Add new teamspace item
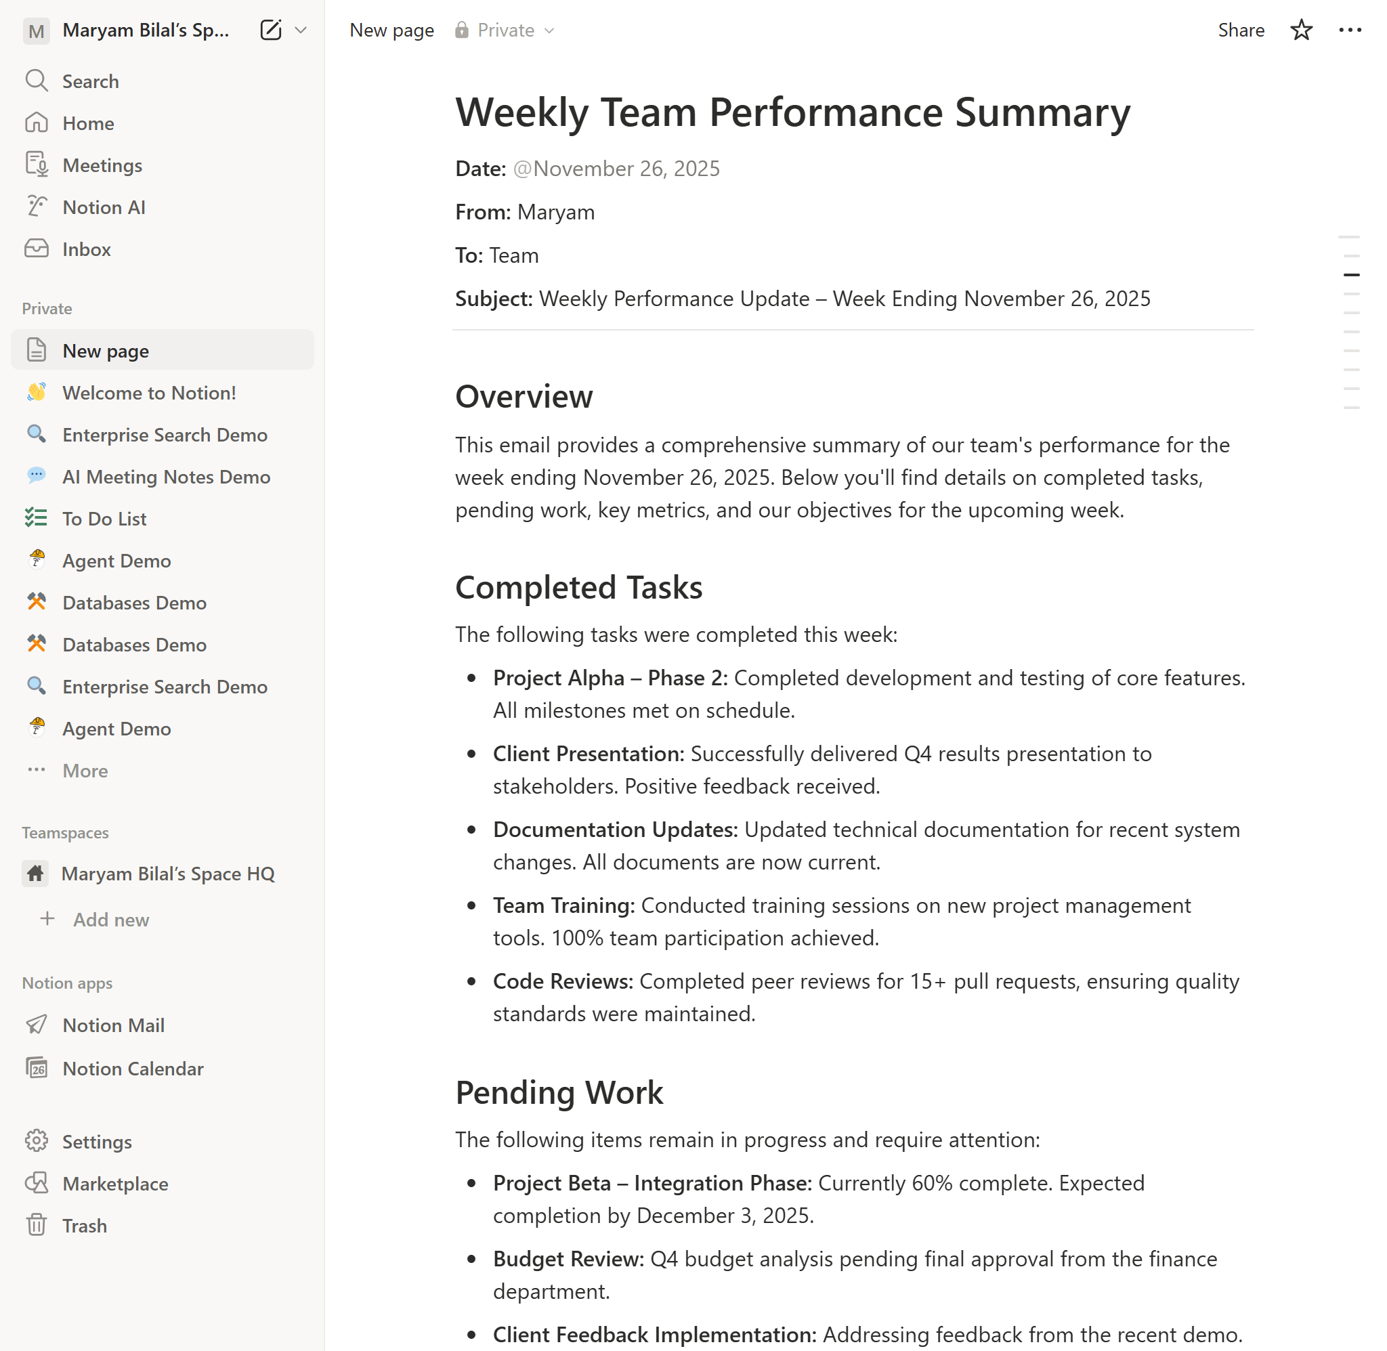 click(110, 920)
